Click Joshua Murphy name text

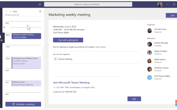pos(161,43)
